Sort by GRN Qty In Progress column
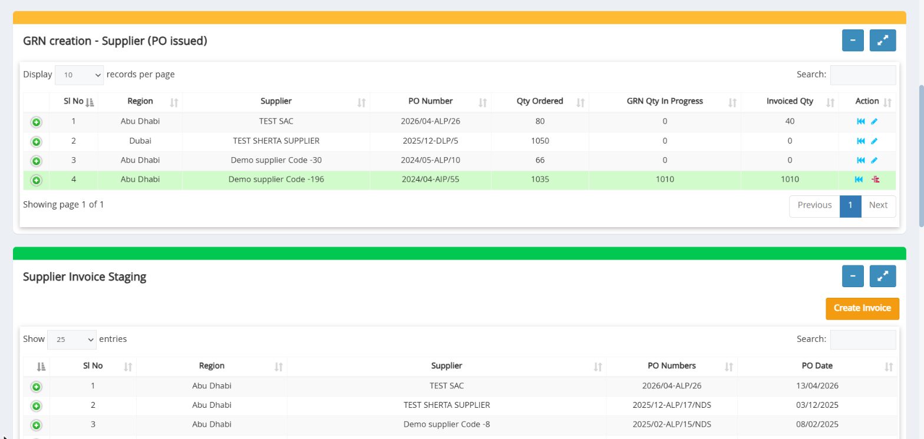This screenshot has height=439, width=924. tap(665, 101)
